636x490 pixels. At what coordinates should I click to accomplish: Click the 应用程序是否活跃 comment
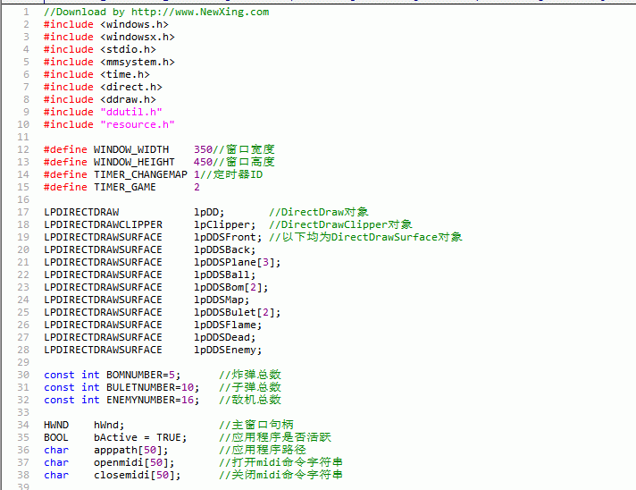274,437
